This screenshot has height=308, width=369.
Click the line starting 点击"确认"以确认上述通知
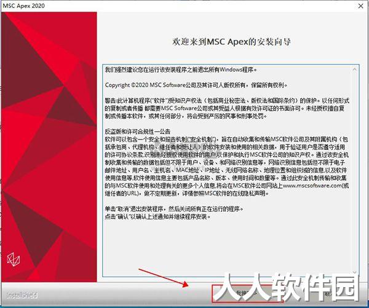(x=157, y=216)
